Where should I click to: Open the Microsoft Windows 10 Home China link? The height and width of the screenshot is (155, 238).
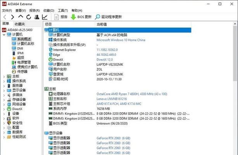[121, 40]
